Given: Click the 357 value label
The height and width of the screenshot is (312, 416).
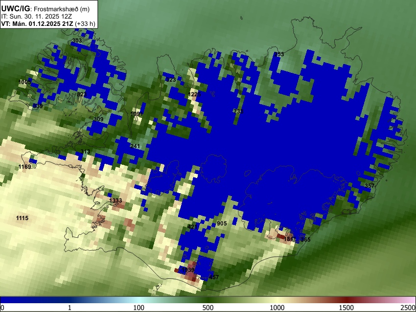Looking at the screenshot, I should (x=370, y=185).
